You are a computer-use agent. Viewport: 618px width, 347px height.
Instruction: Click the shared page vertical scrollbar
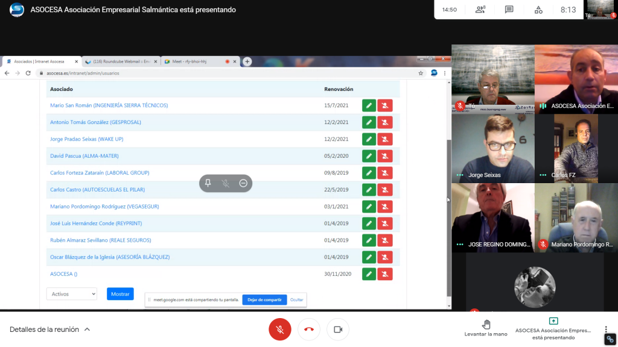tap(448, 218)
